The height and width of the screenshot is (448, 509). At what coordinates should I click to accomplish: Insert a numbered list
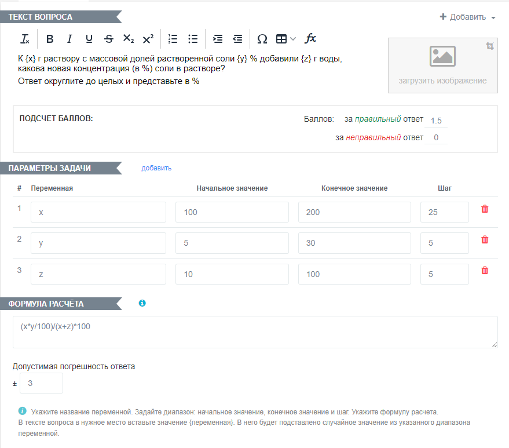pyautogui.click(x=173, y=39)
